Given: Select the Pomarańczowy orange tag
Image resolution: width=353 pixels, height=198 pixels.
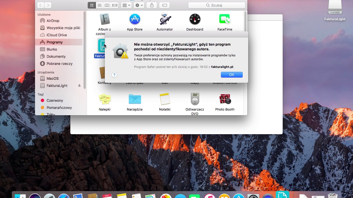Looking at the screenshot, I should [56, 108].
